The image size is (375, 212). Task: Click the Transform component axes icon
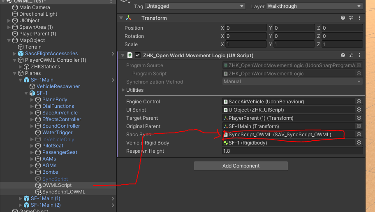[128, 18]
